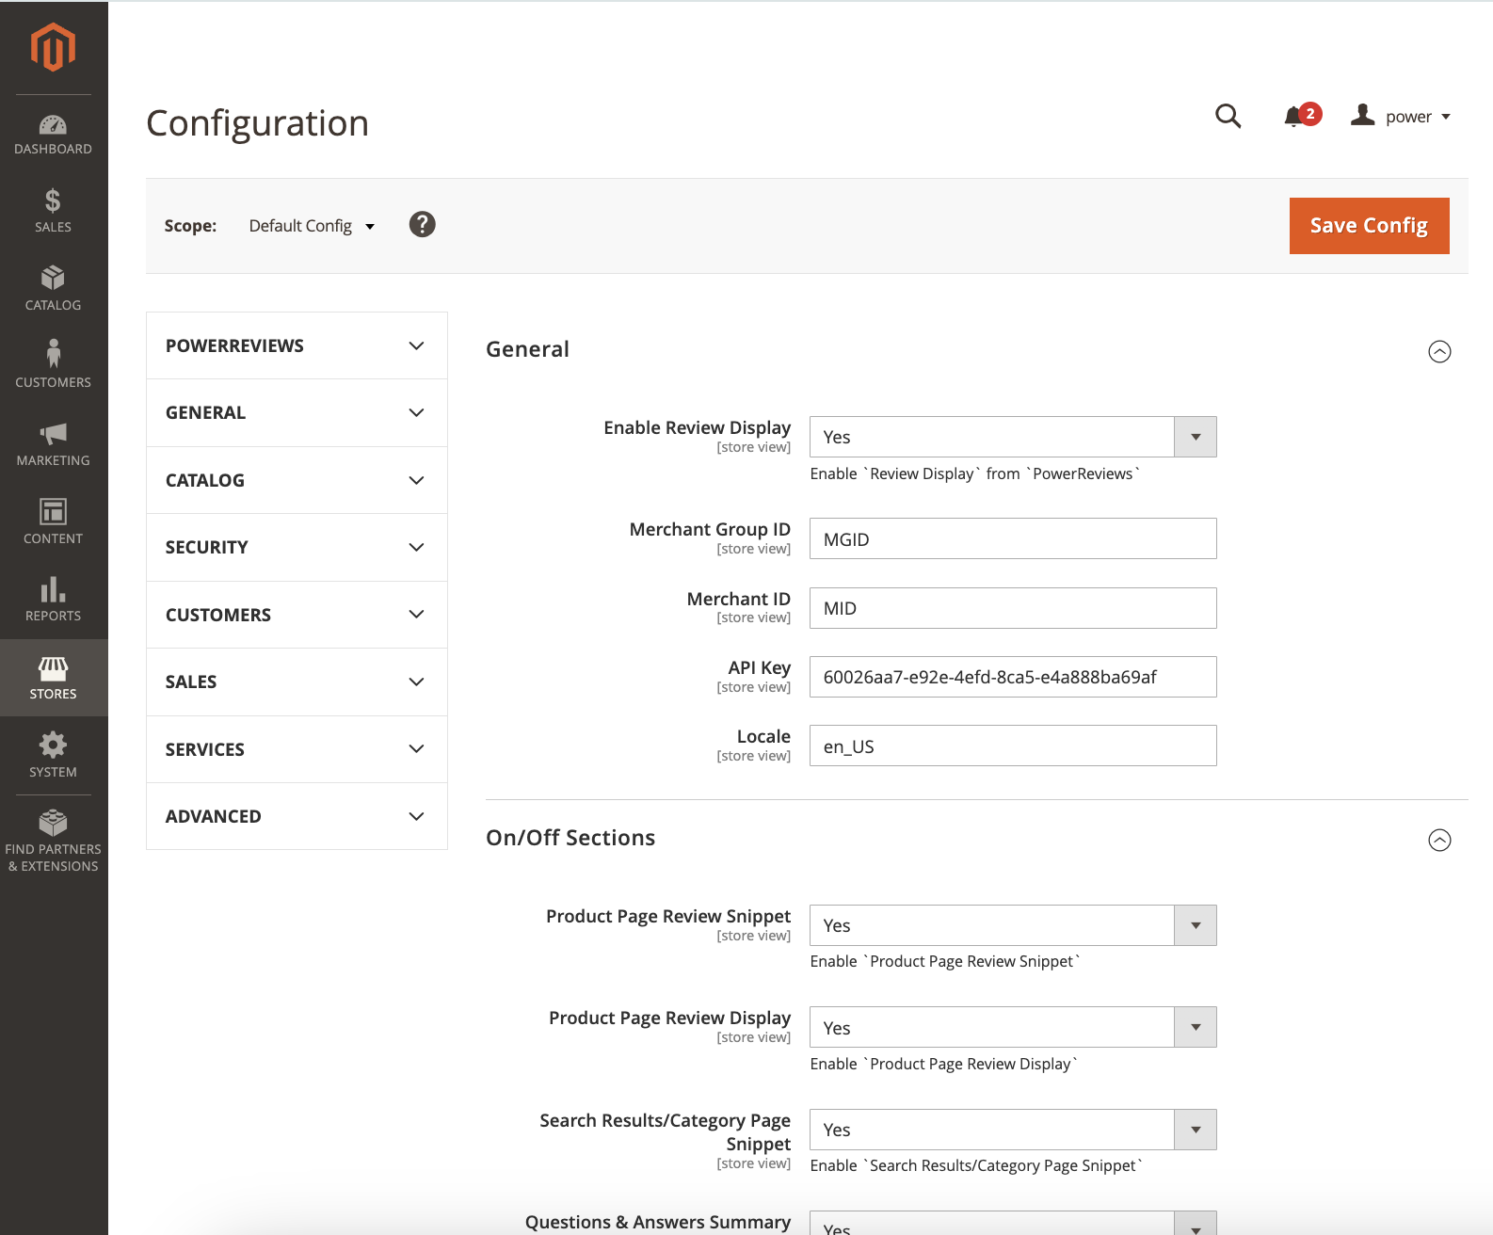This screenshot has height=1235, width=1493.
Task: Collapse the On/Off Sections group
Action: point(1439,840)
